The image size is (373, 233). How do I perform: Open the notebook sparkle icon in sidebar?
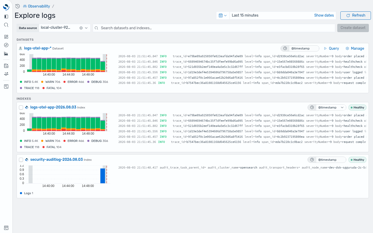coord(6,66)
